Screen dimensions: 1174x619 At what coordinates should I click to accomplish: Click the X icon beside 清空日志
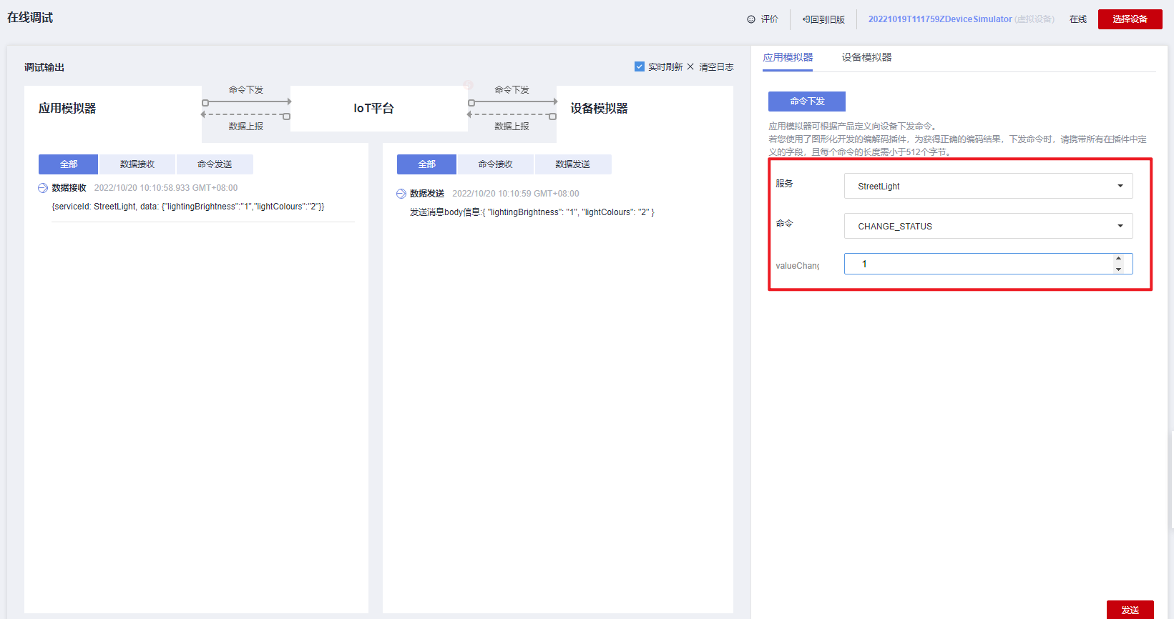tap(690, 66)
